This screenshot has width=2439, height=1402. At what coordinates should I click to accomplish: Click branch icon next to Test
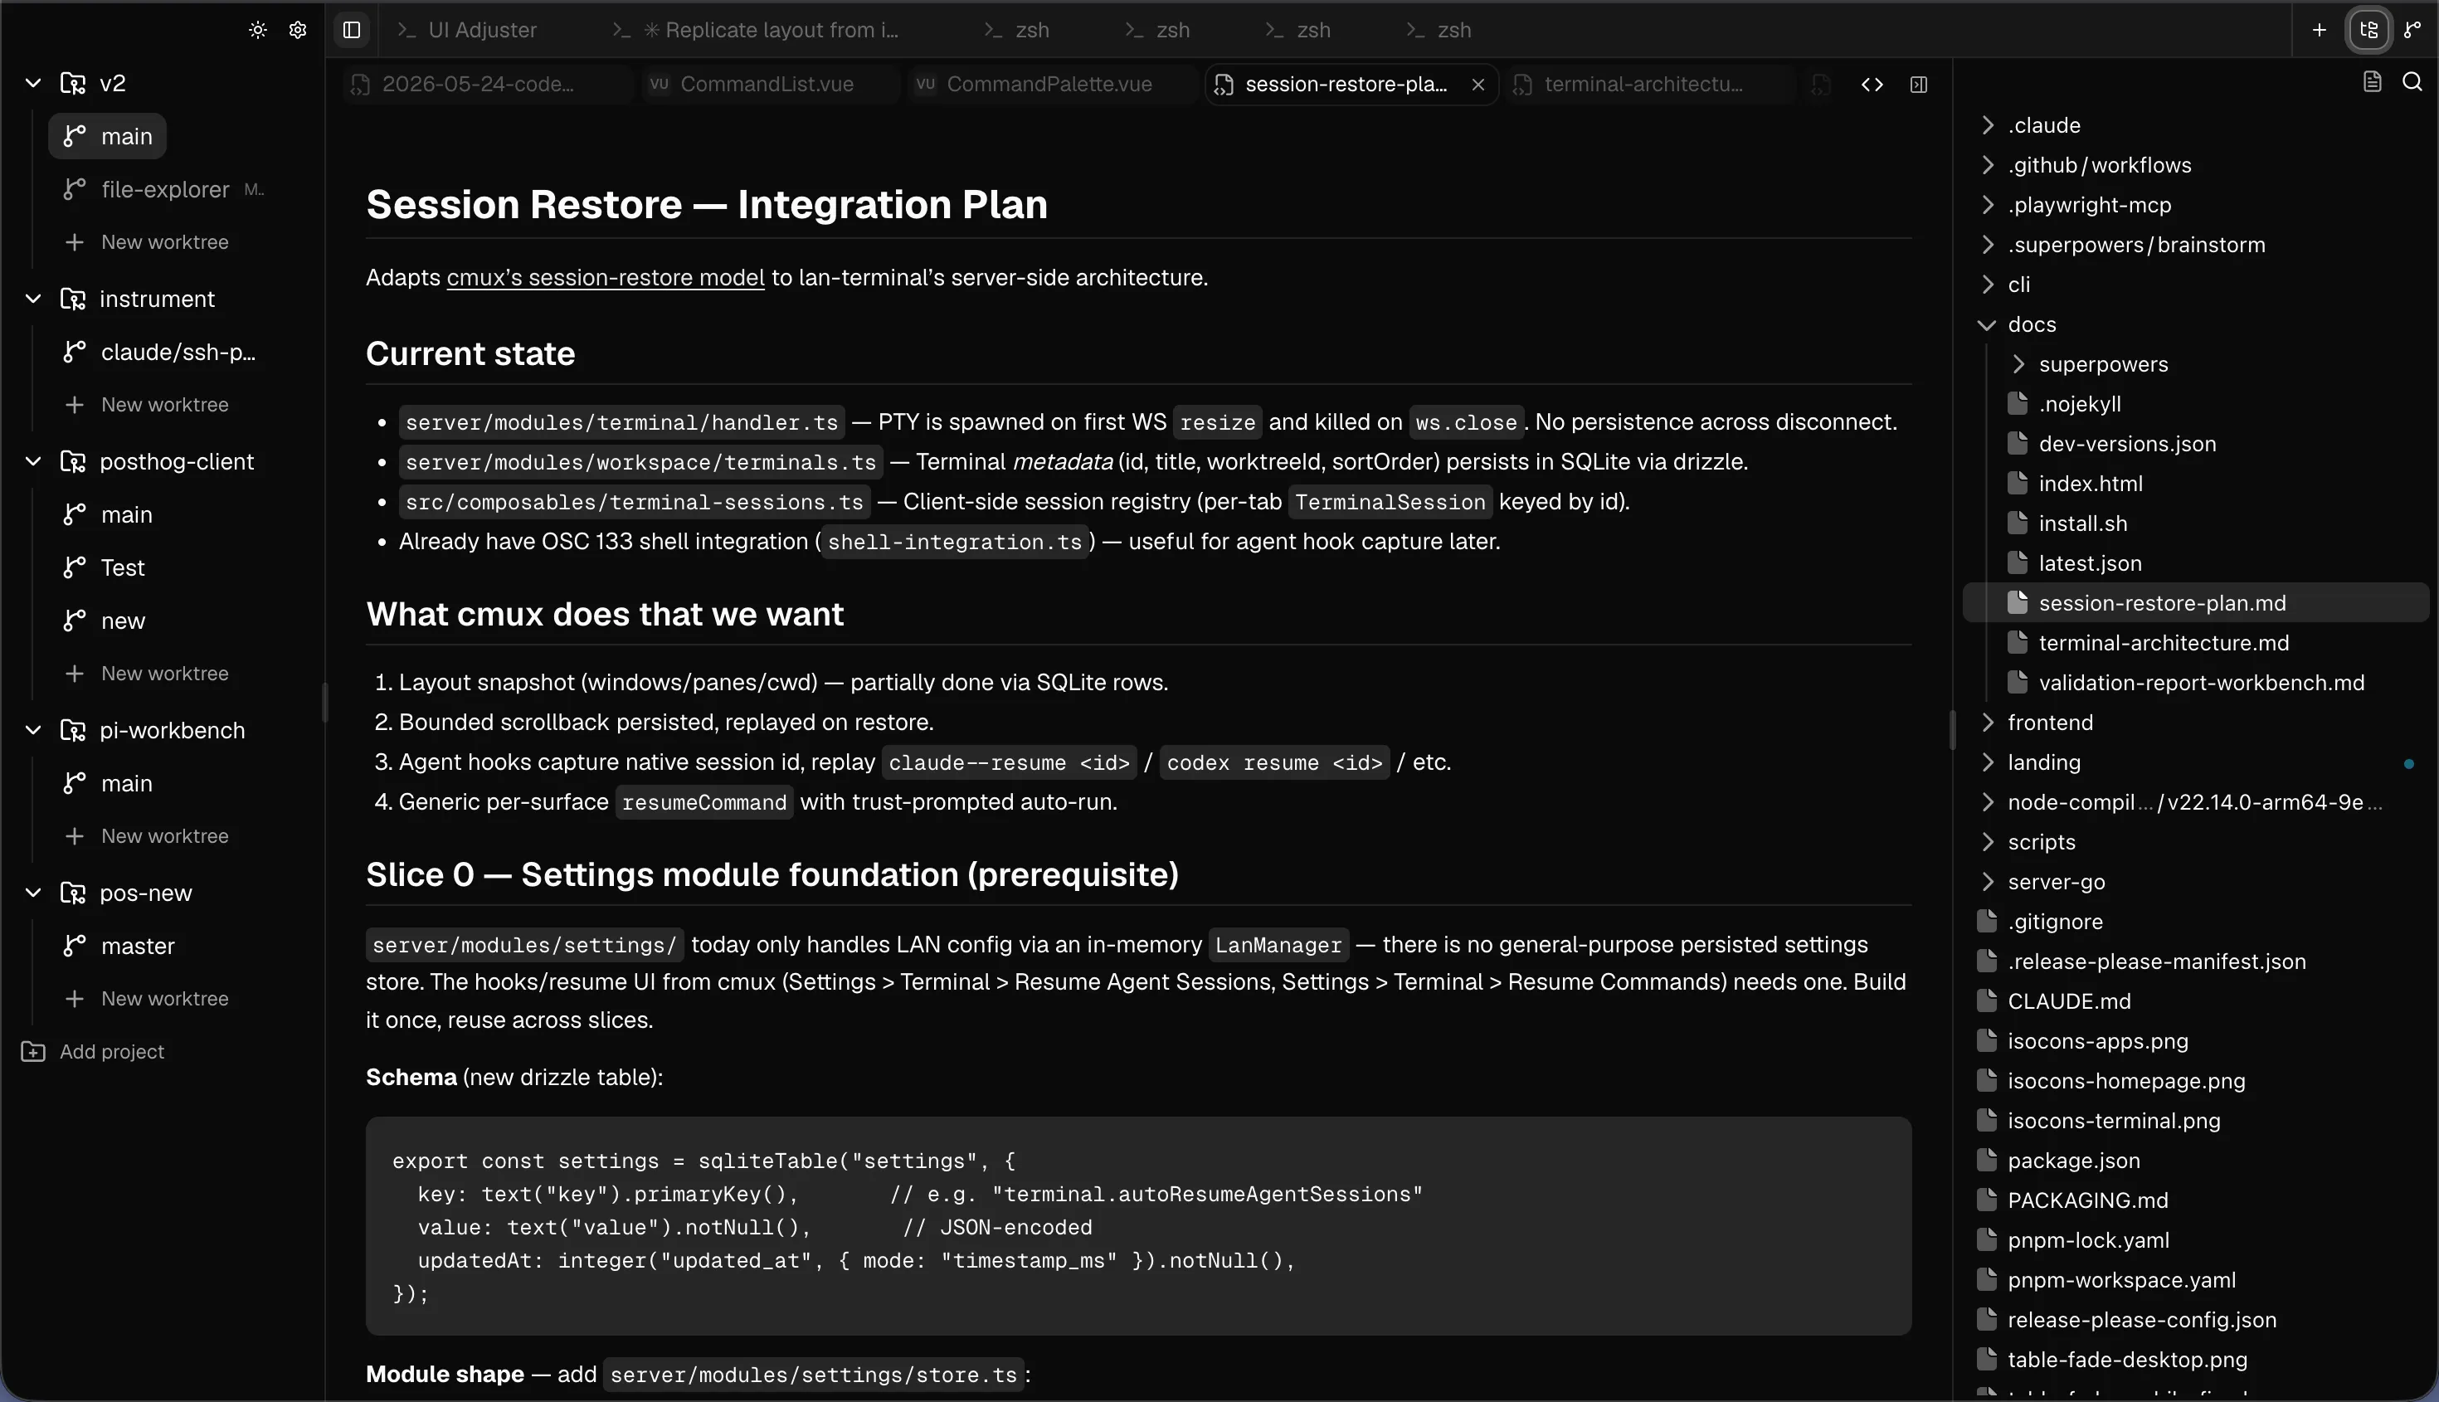click(74, 567)
